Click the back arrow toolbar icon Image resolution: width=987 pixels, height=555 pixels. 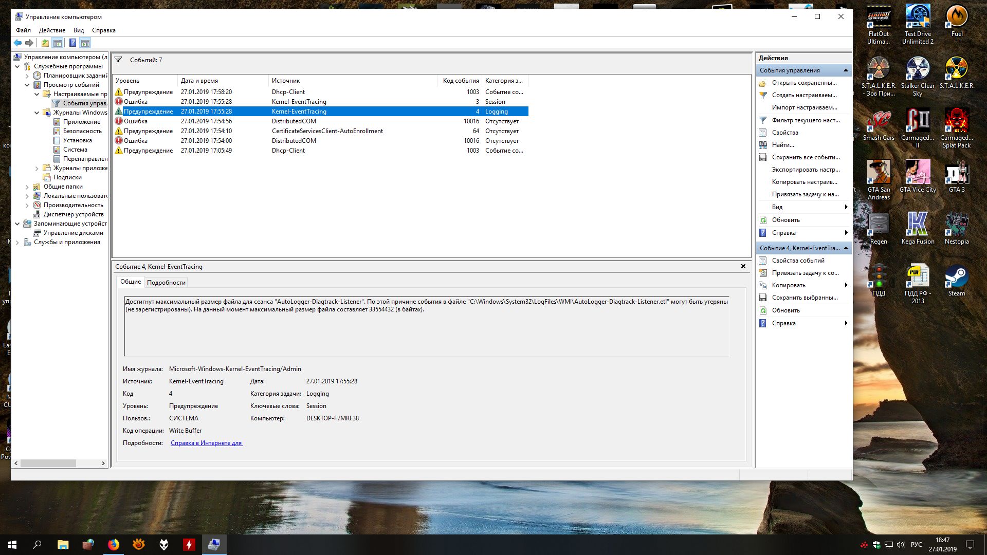[17, 43]
